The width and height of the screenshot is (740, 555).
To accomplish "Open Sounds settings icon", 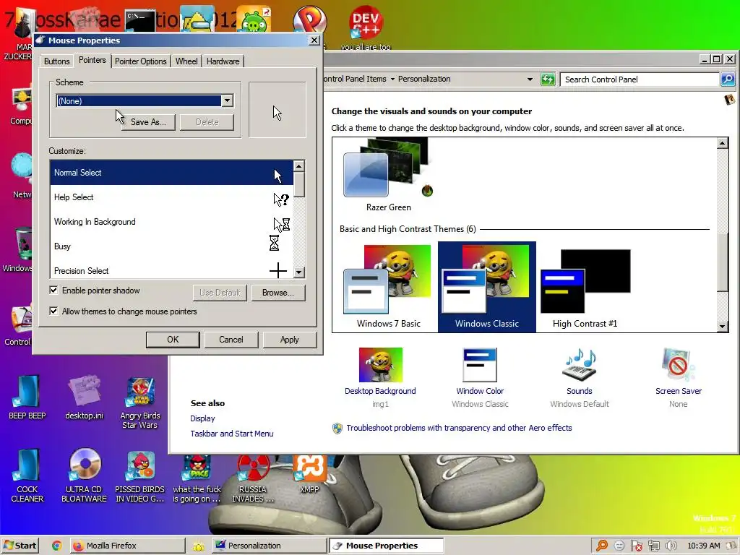I will point(579,366).
